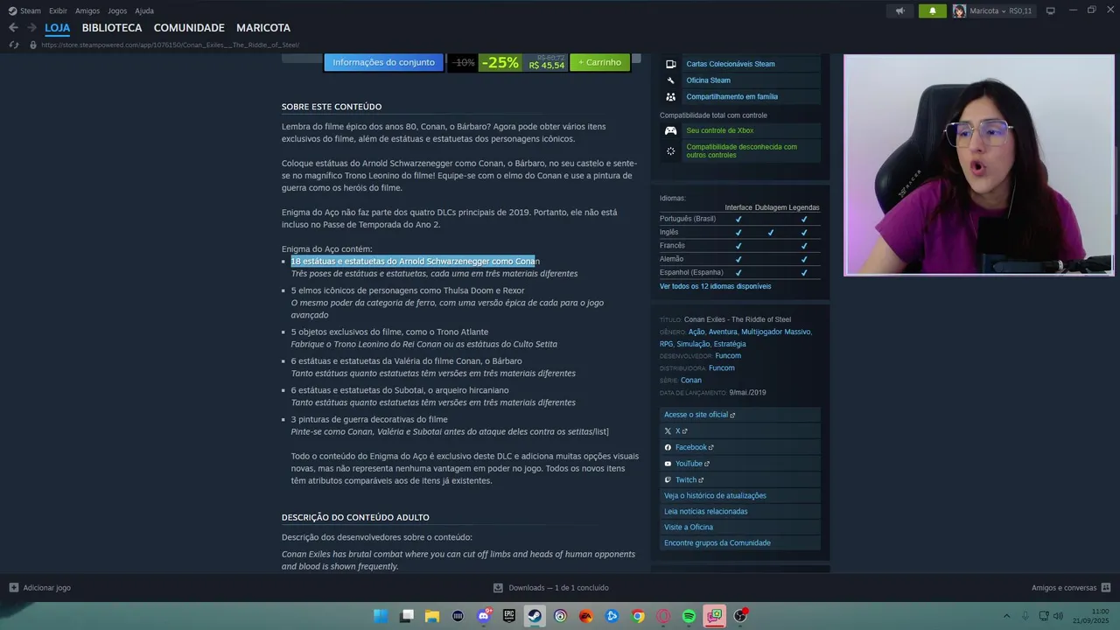Click the Ação genre link
Viewport: 1120px width, 630px height.
[696, 332]
